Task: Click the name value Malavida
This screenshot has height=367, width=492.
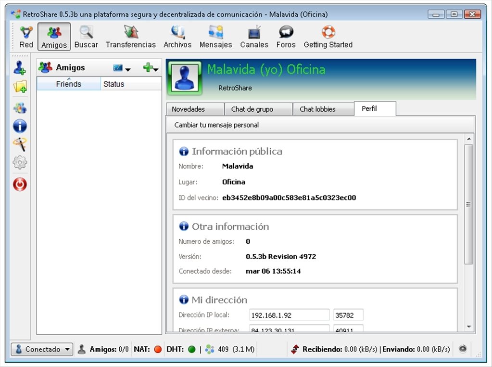Action: [x=238, y=166]
